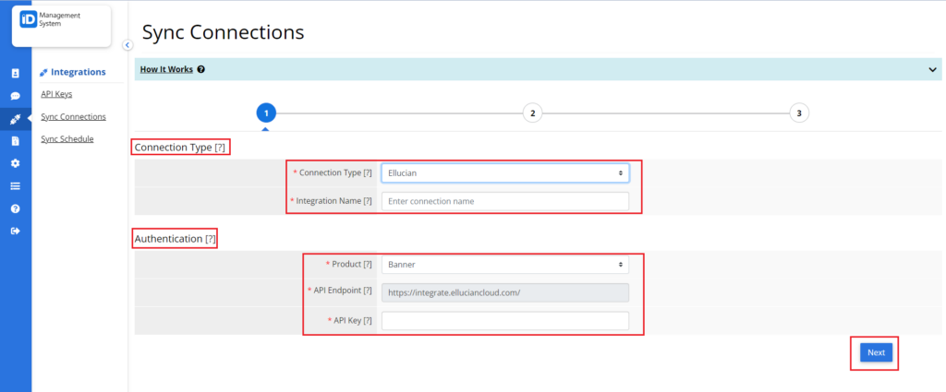This screenshot has height=392, width=946.
Task: Click the Next button
Action: (x=876, y=353)
